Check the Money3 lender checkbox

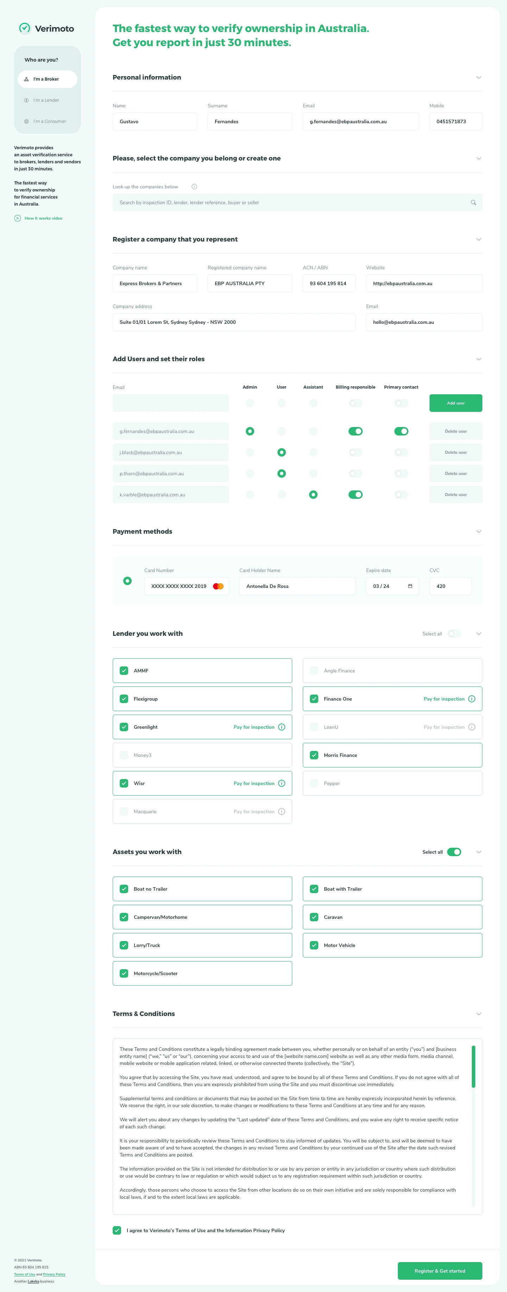click(x=124, y=755)
